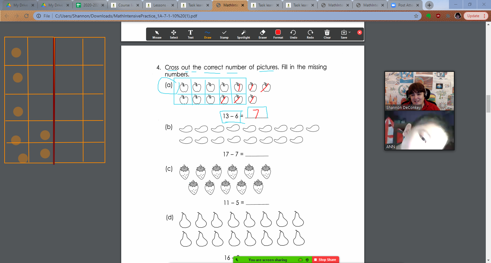
Task: Bookmark this page with star icon
Action: coord(416,16)
